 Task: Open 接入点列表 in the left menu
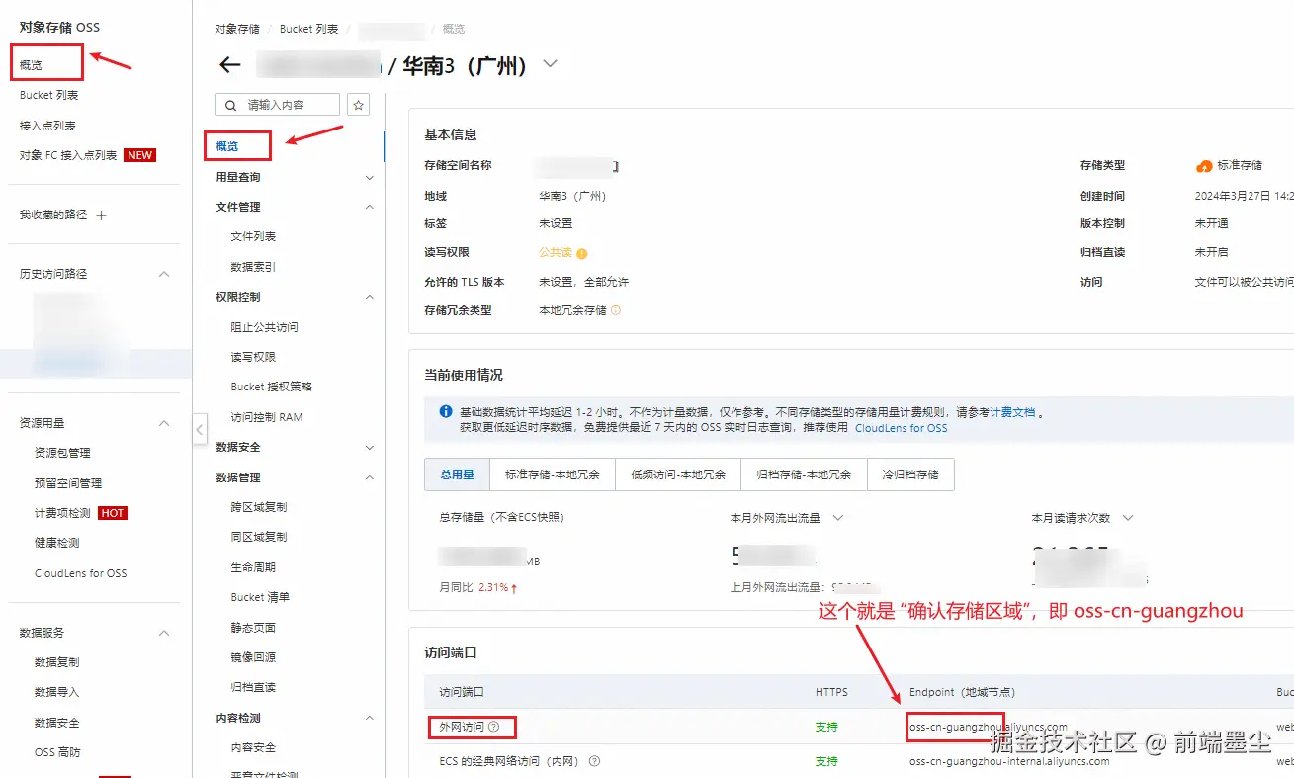(47, 126)
